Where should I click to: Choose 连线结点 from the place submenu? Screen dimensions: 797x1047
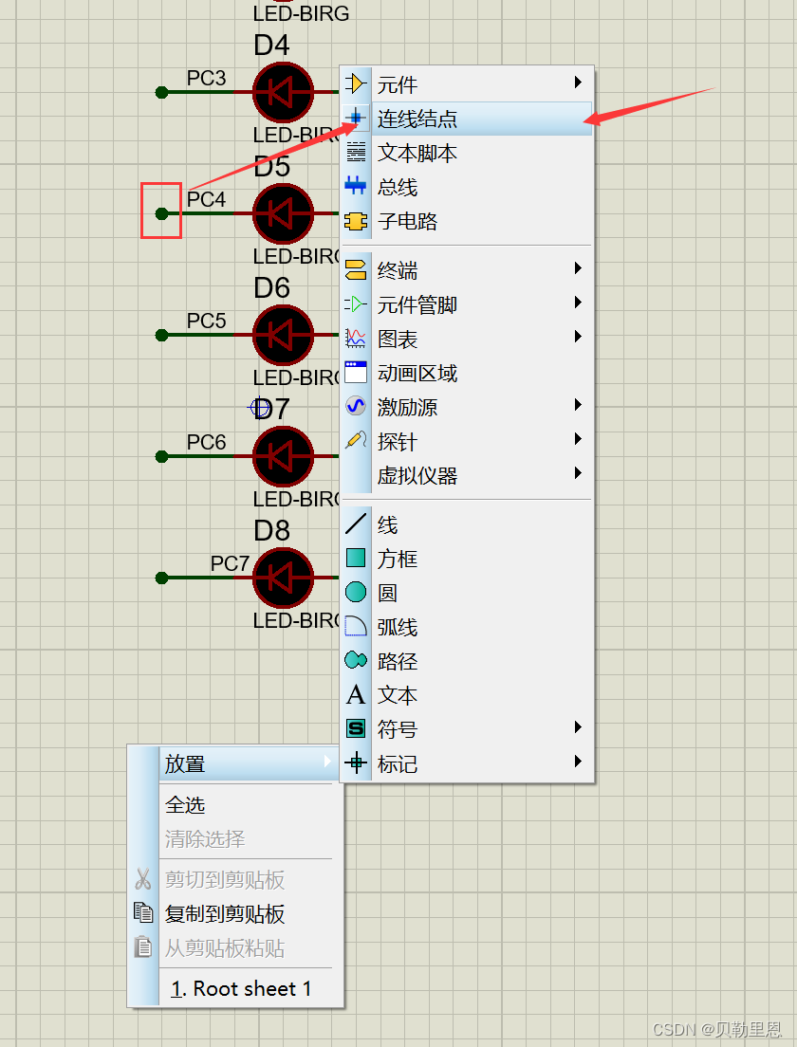[466, 119]
